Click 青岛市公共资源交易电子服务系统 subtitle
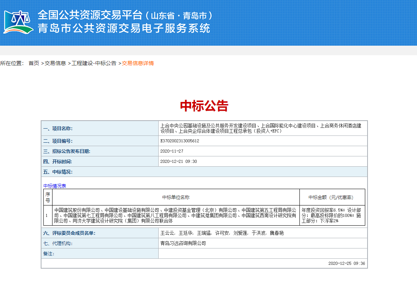 tap(124, 28)
